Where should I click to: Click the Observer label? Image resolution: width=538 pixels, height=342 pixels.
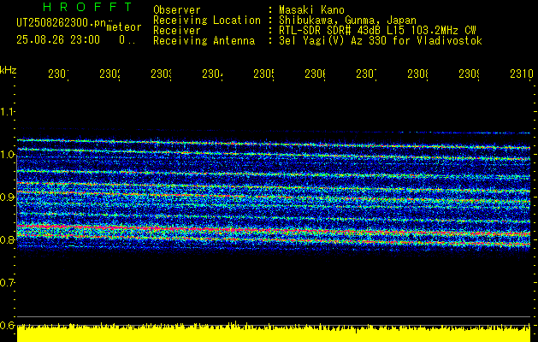point(177,9)
